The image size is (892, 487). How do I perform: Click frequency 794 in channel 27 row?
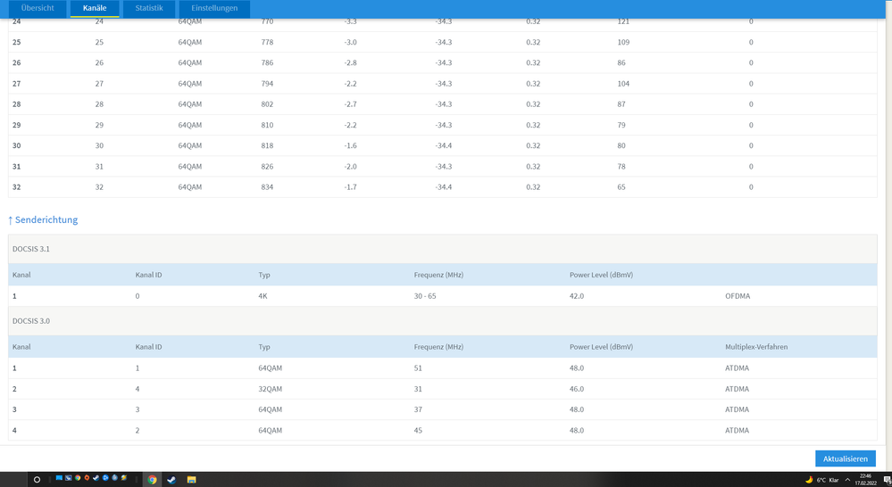pos(267,84)
